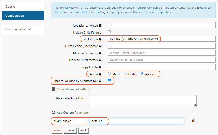218x135 pixels.
Task: Collapse Show Advanced Settings section
Action: point(53,89)
